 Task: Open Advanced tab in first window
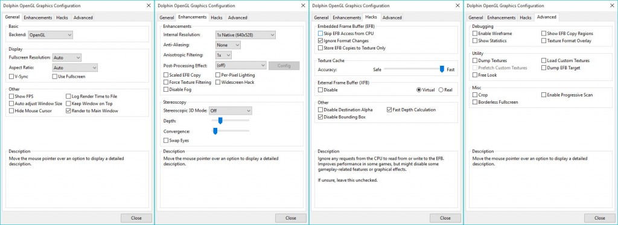pos(83,17)
